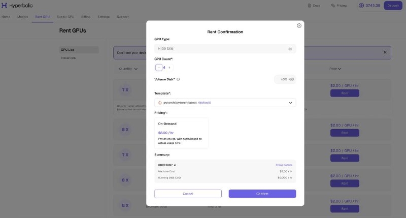
Task: Increase GPU count with plus button
Action: pyautogui.click(x=170, y=68)
